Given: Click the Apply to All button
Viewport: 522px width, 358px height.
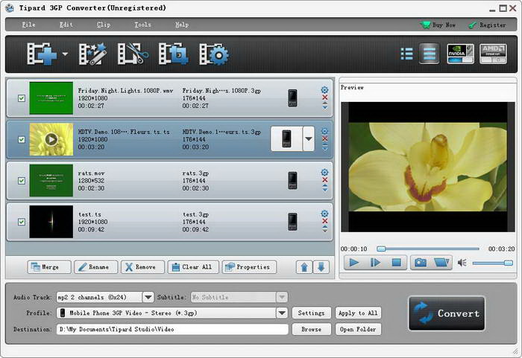Looking at the screenshot, I should [x=358, y=313].
